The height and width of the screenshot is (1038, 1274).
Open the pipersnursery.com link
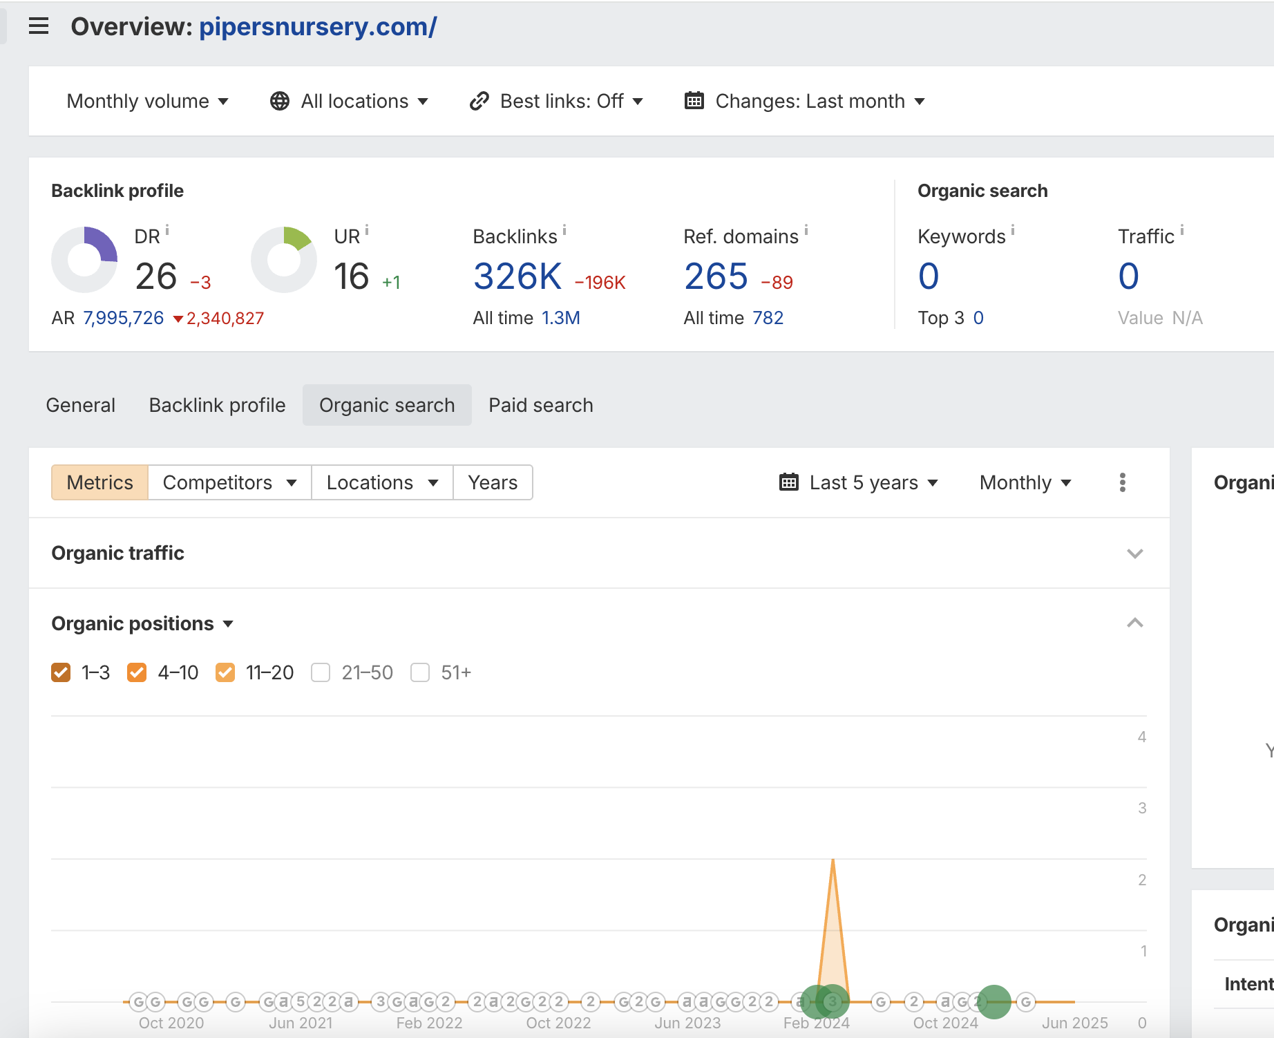(318, 26)
